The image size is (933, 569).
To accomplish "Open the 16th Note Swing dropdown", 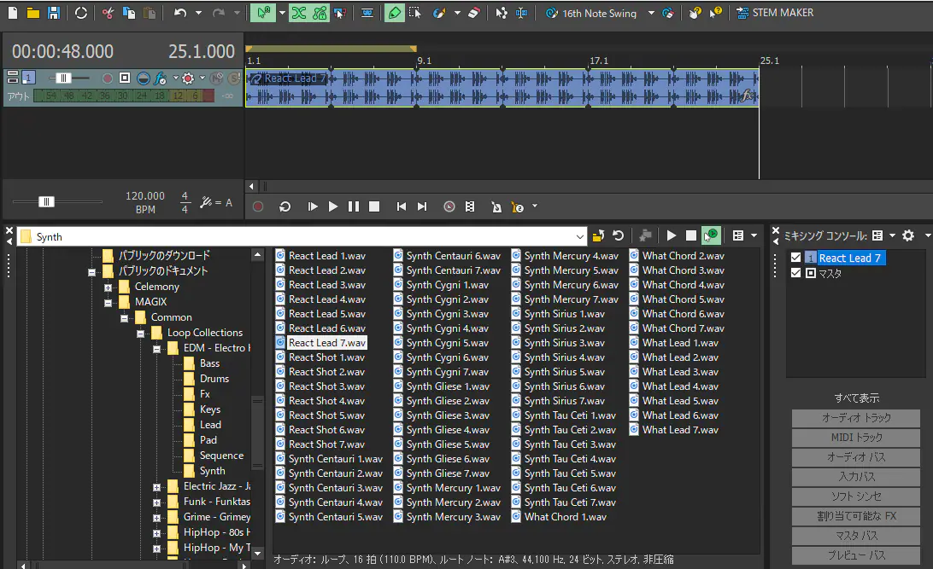I will pos(651,13).
